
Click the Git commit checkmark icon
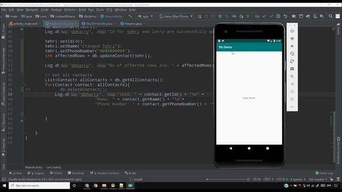[271, 17]
